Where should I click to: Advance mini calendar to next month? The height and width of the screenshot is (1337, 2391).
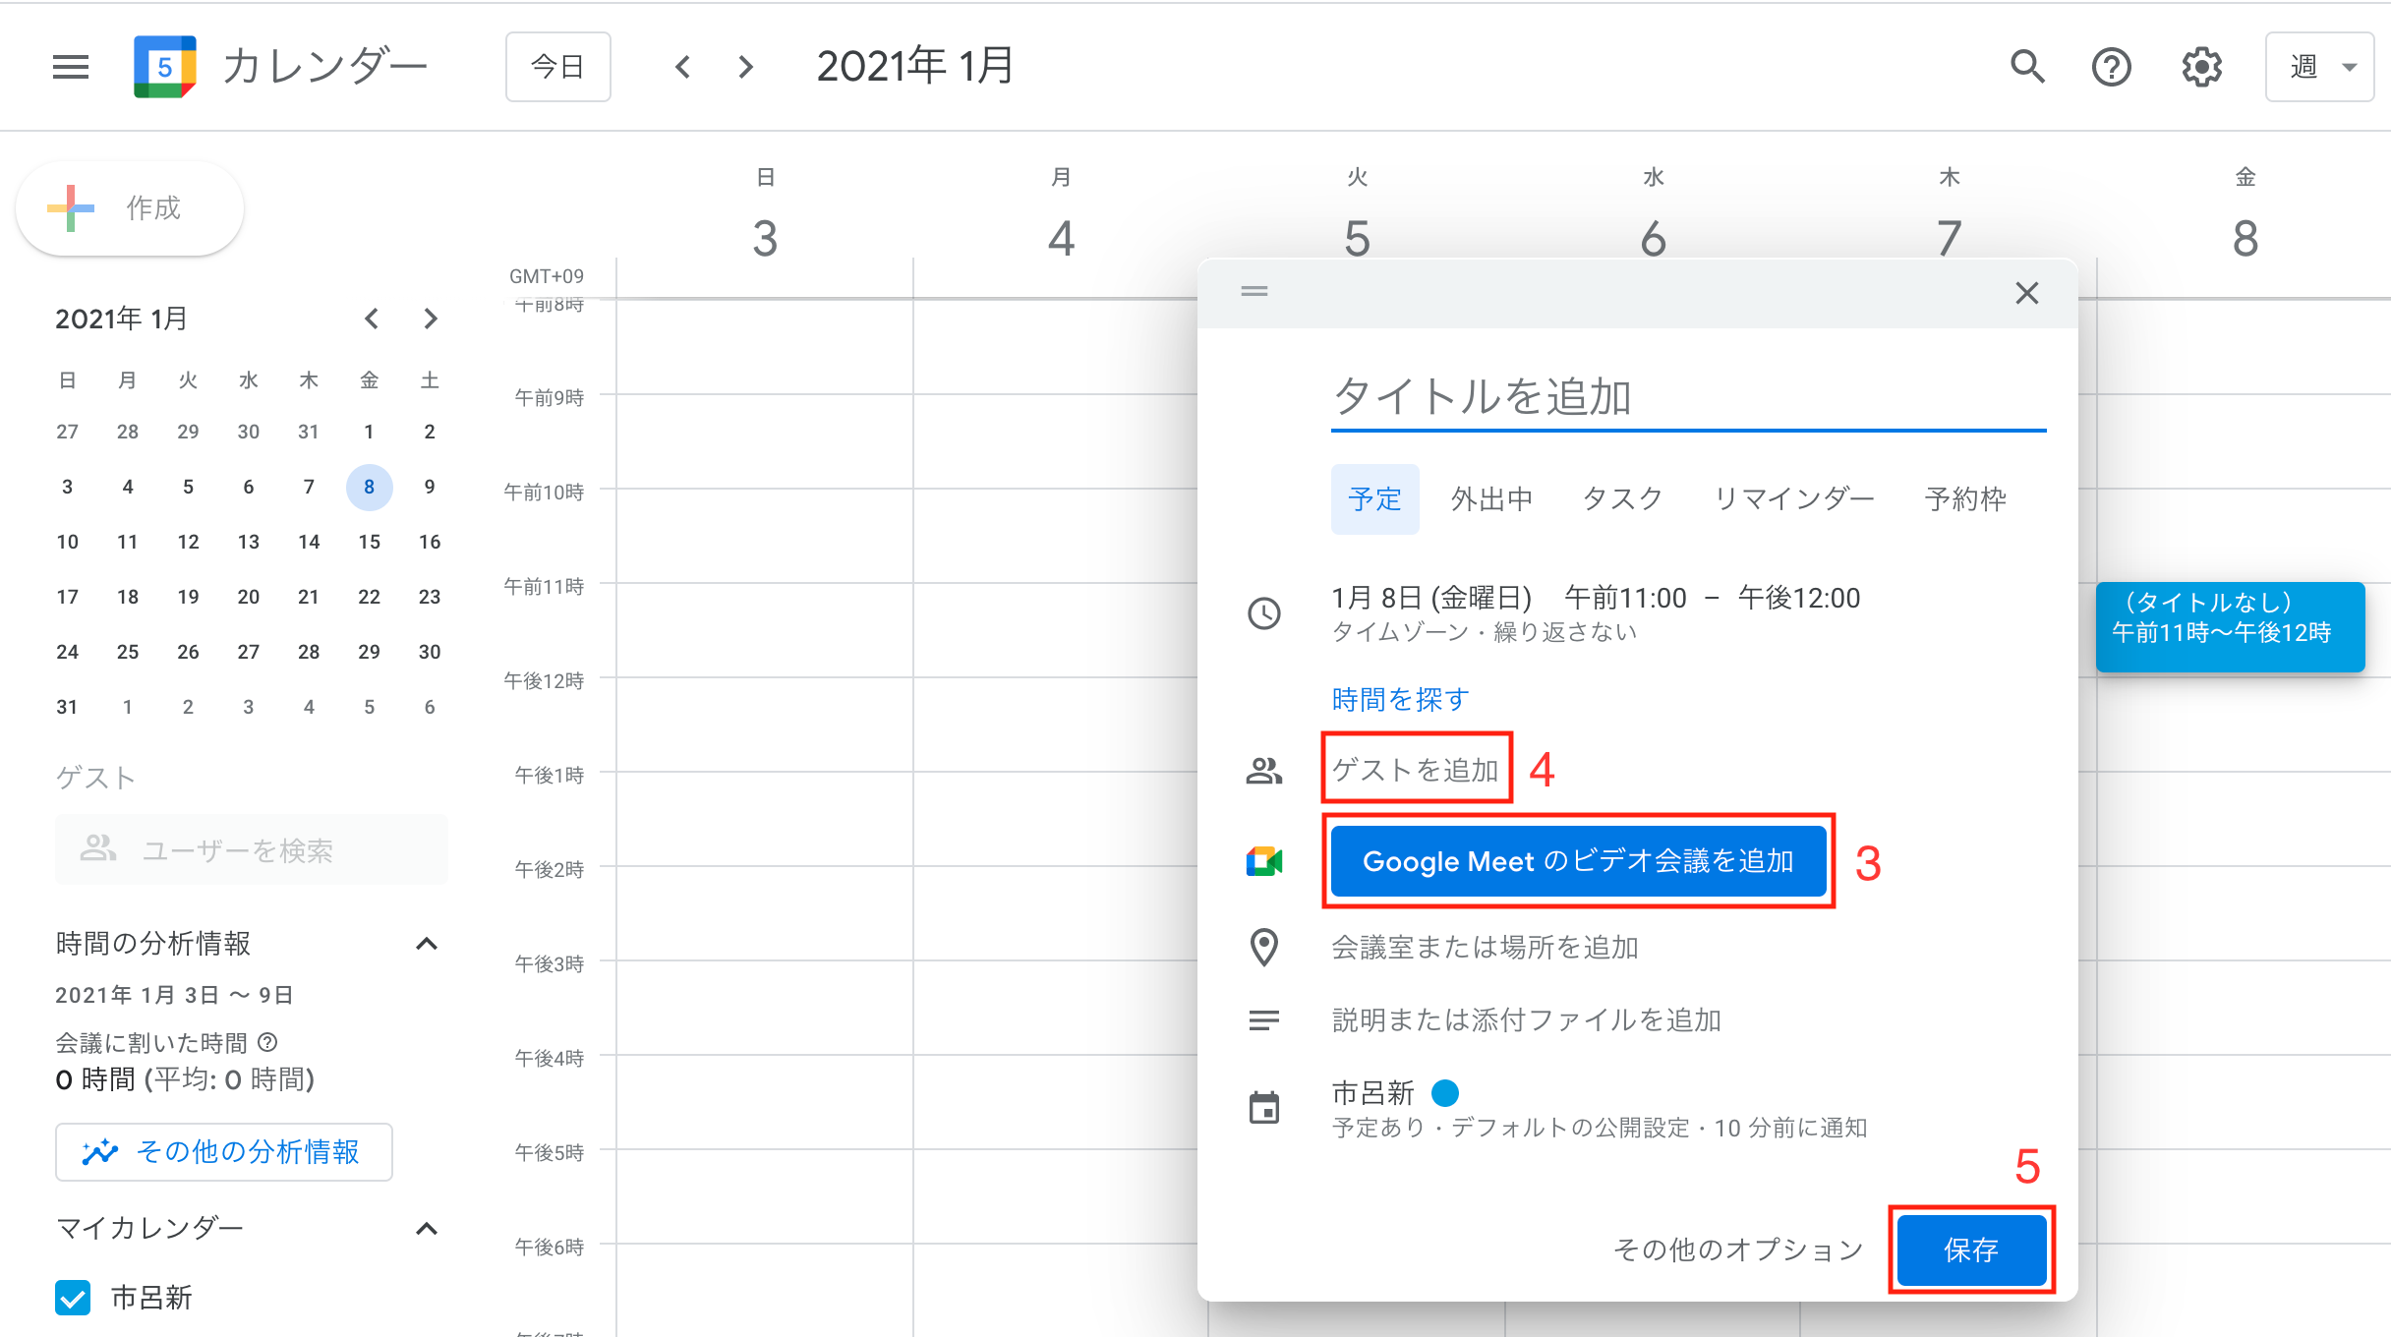coord(430,319)
